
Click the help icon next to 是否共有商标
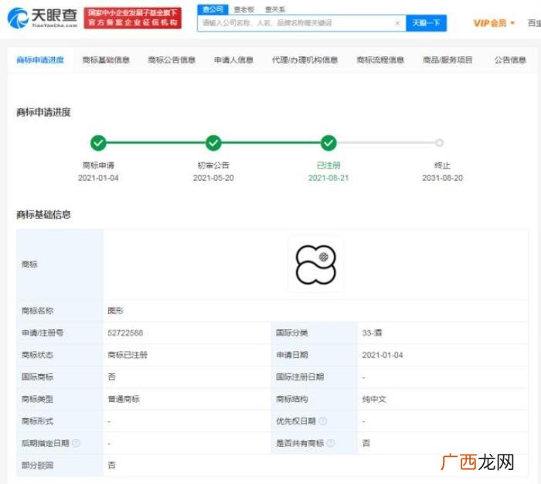tap(331, 443)
